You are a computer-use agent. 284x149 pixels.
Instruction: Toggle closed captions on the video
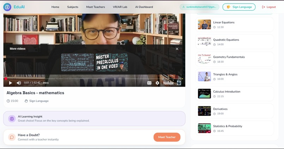pos(149,83)
